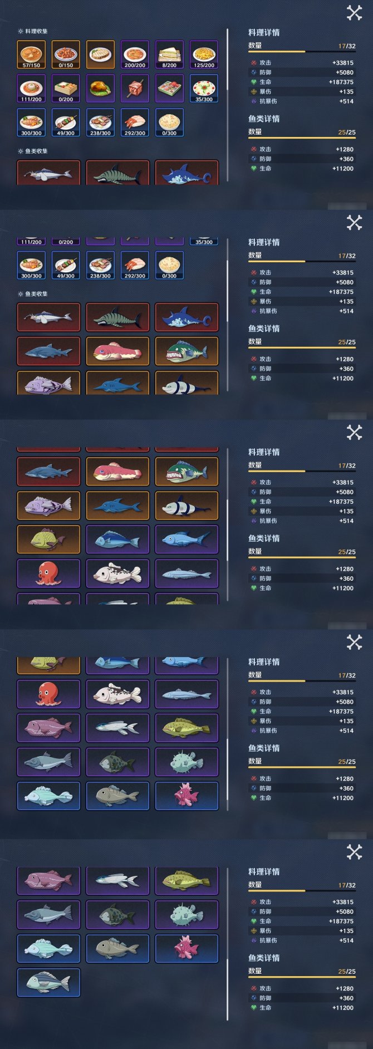Select the rice bowl dish showing 0/300
Screen dimensions: 373x1049
coord(169,122)
